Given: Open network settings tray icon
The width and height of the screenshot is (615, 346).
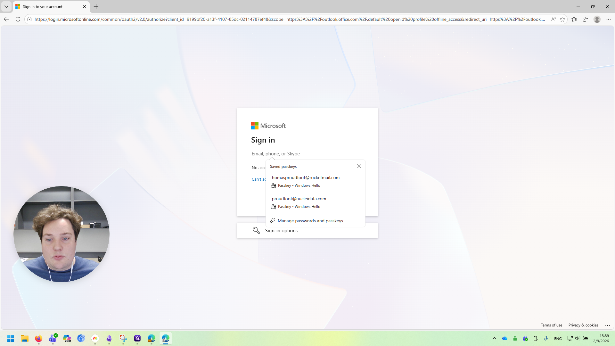Looking at the screenshot, I should pos(570,338).
